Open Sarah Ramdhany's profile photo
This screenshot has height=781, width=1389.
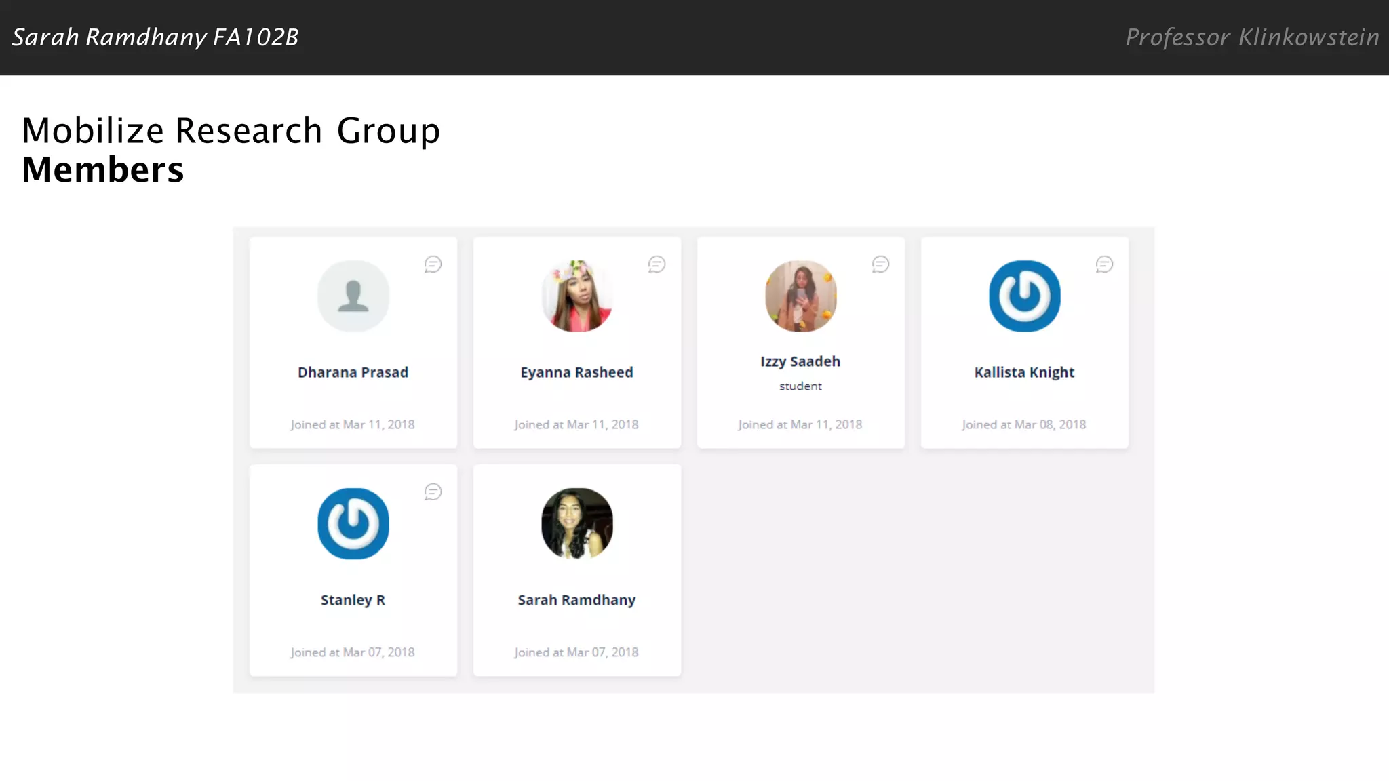577,523
